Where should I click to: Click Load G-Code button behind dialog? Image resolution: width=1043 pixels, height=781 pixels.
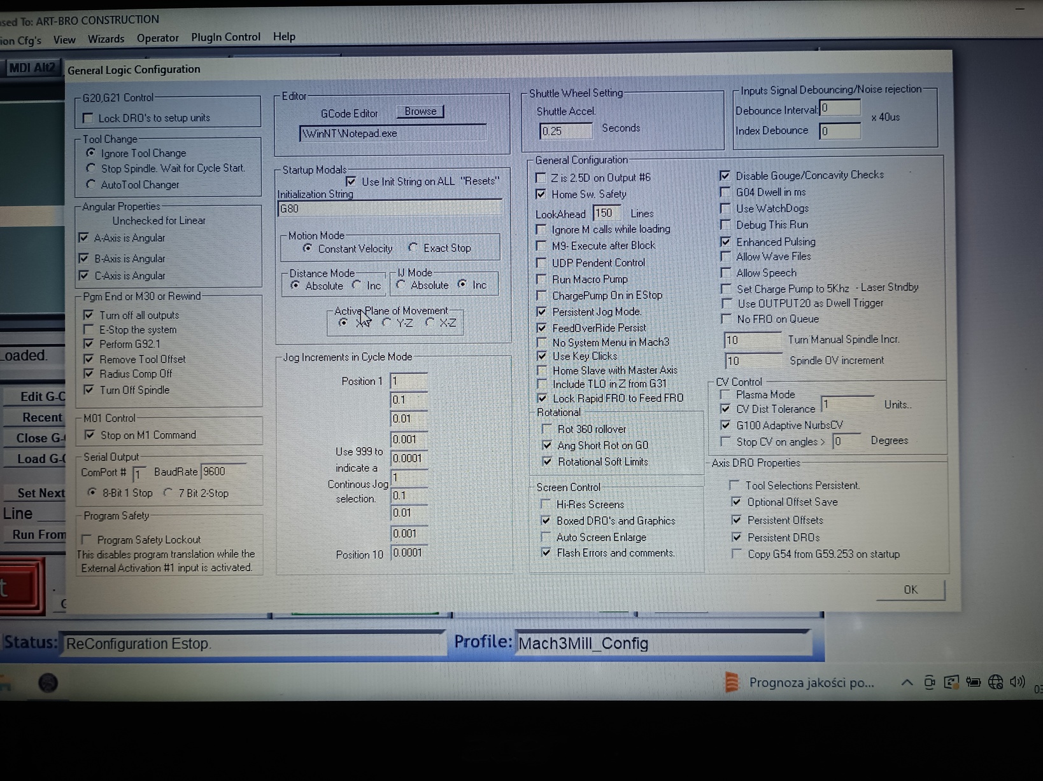pyautogui.click(x=34, y=459)
